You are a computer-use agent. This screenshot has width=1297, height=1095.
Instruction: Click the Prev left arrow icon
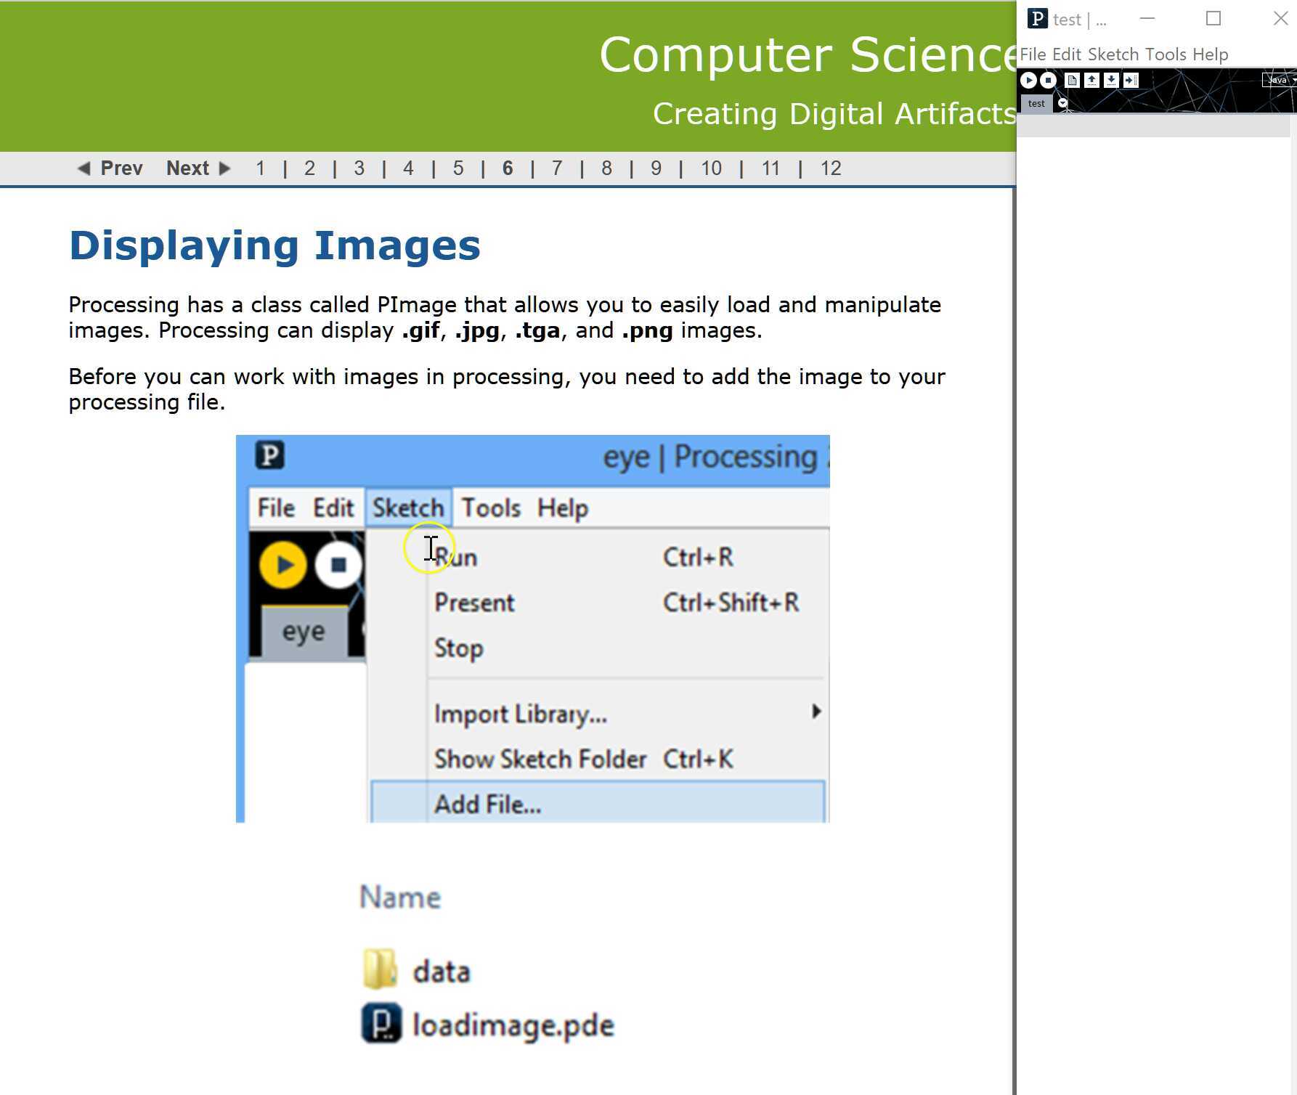pos(84,168)
